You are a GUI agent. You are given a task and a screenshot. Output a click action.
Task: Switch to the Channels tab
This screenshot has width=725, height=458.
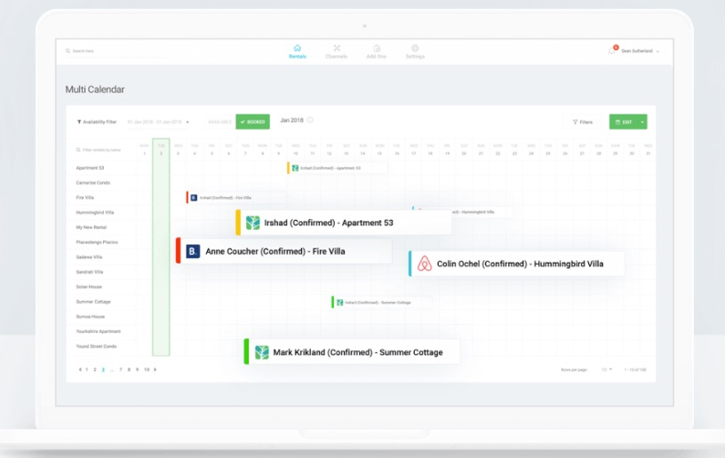pos(336,51)
